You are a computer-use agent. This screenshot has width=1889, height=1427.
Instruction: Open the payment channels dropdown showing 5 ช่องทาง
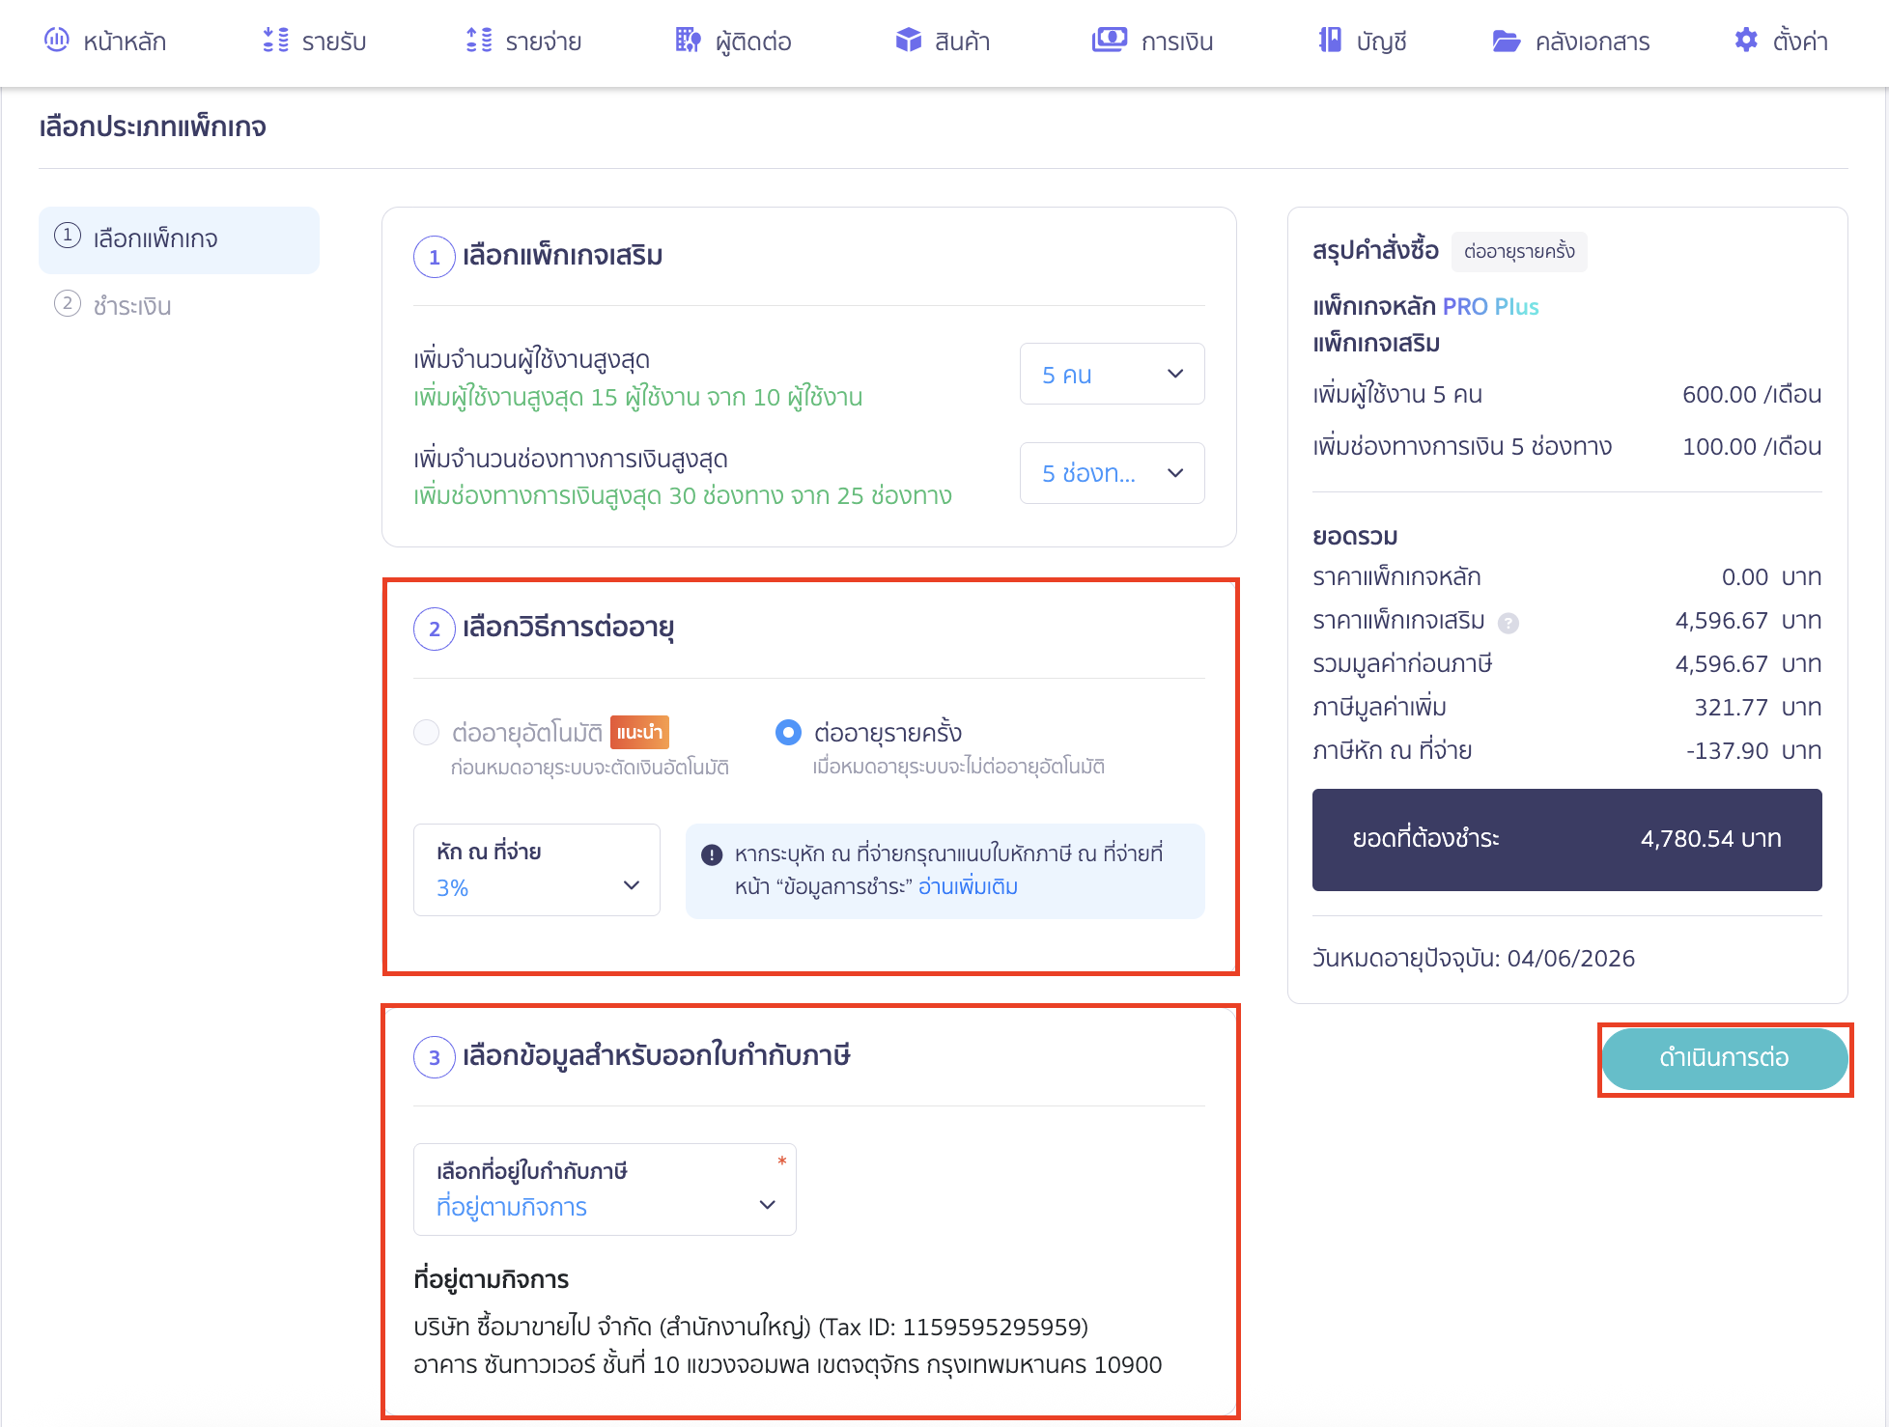point(1112,473)
